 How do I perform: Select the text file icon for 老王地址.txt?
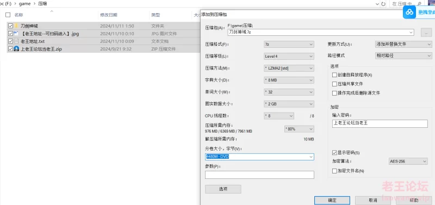(x=16, y=41)
